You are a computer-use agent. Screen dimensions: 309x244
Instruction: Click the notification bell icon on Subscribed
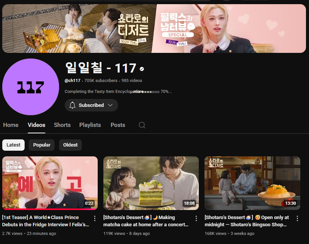(72, 105)
